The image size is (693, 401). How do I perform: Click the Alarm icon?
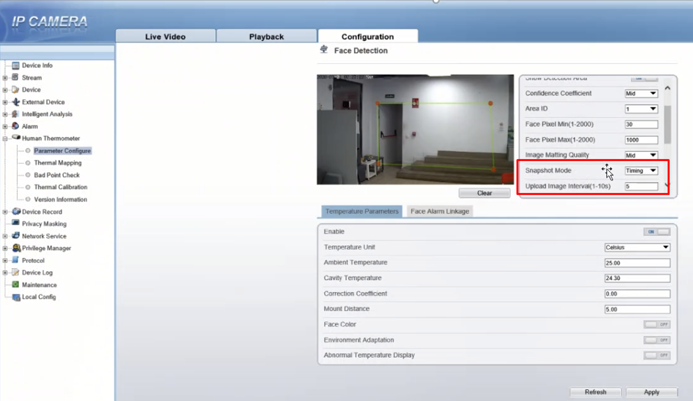click(x=15, y=126)
